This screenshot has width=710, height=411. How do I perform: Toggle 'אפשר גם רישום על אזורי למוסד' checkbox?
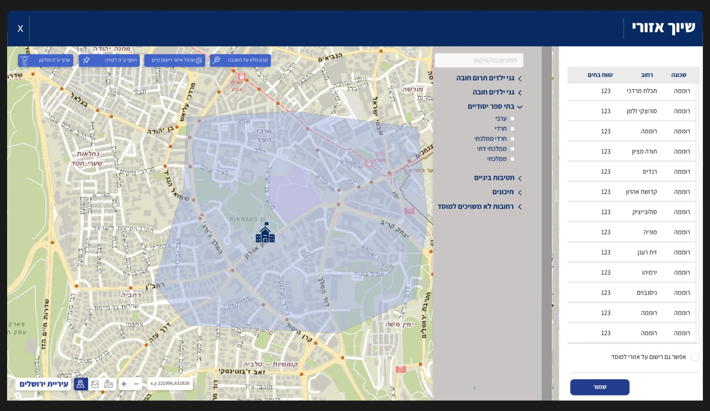[695, 357]
